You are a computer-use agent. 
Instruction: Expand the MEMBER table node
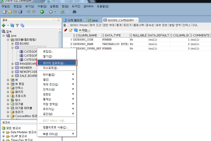tap(12, 68)
